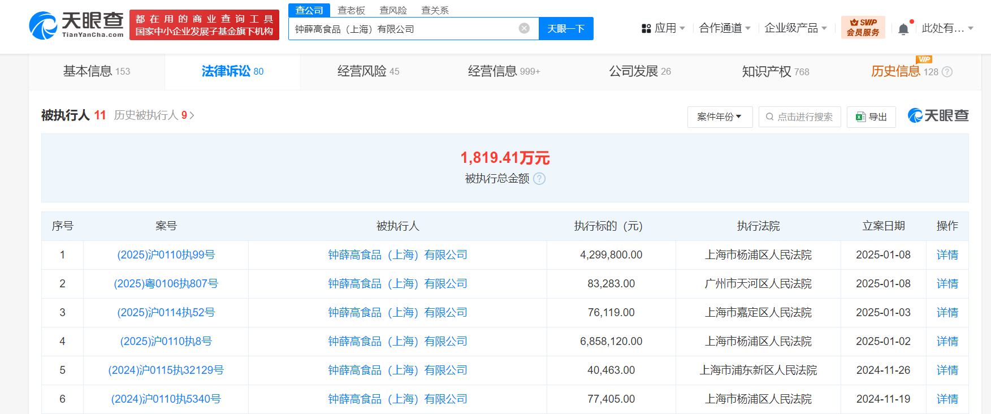View 详情 for case row 4
Screen dimensions: 991x414
pos(947,342)
